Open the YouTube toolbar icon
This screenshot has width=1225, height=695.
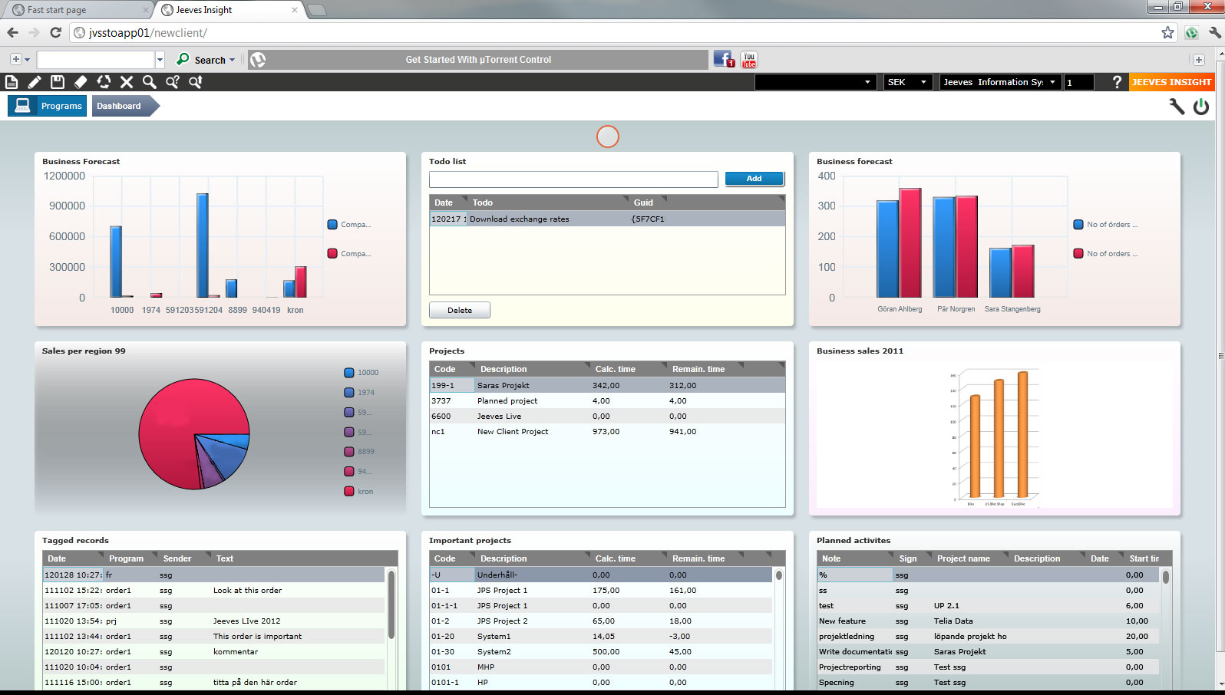pos(749,59)
